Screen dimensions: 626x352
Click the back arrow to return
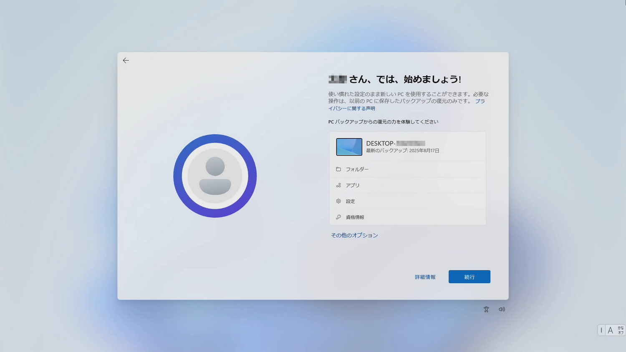pos(126,60)
